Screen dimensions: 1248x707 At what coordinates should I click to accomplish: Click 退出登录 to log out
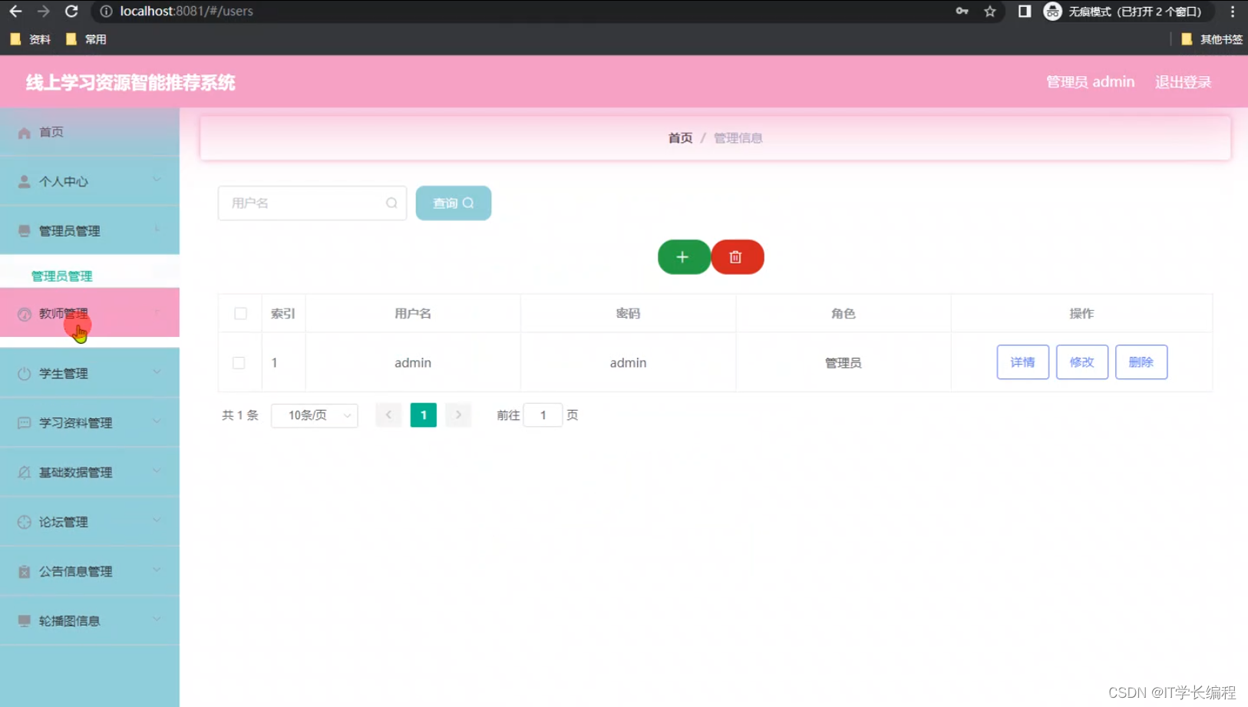click(1182, 81)
